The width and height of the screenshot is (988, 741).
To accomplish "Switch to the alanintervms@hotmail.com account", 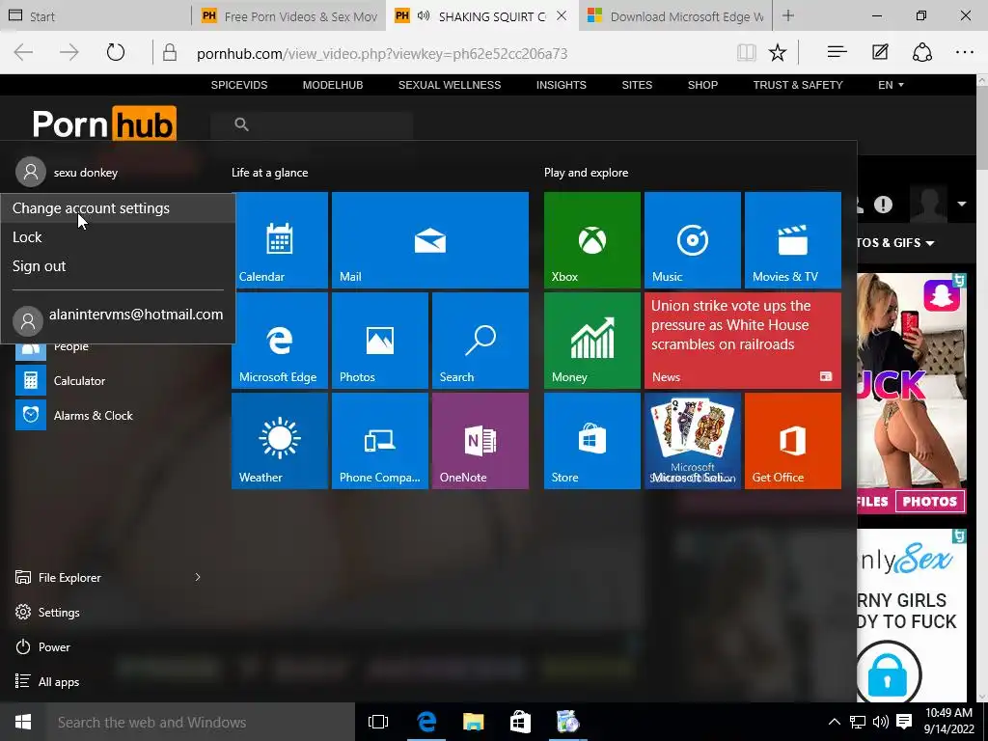I will [x=118, y=318].
